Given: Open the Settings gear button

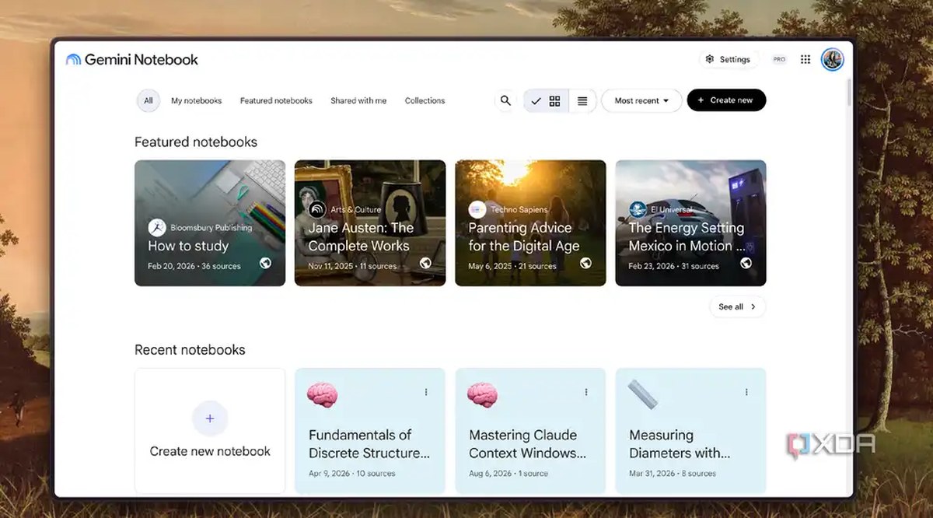Looking at the screenshot, I should pos(728,59).
